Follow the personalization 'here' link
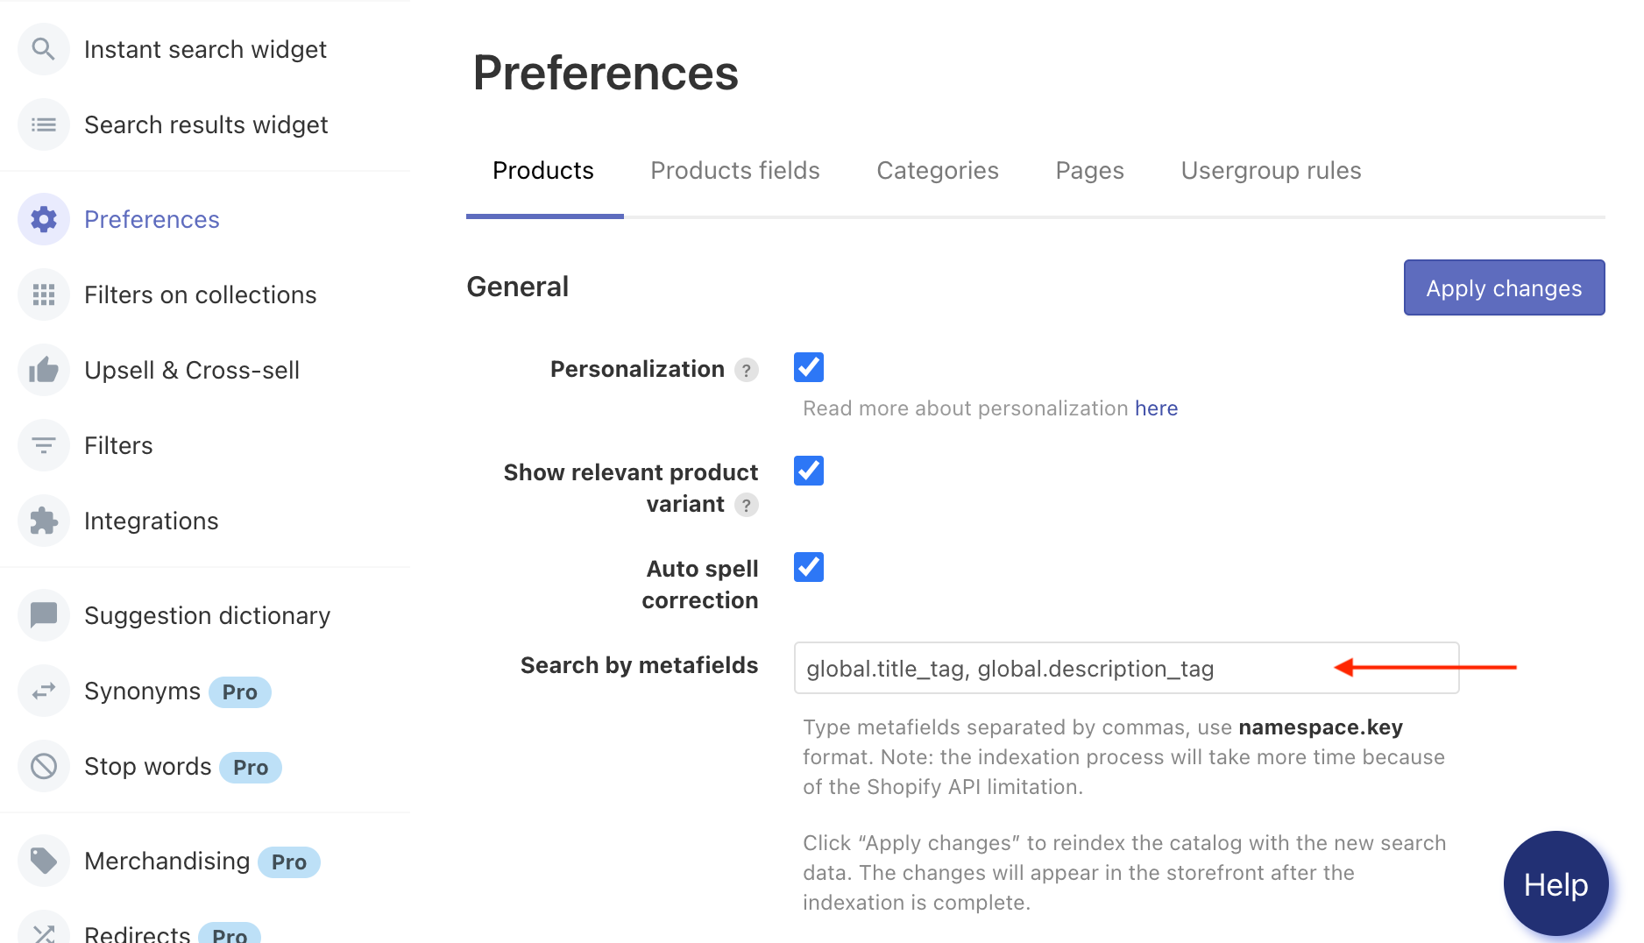Viewport: 1644px width, 943px height. (x=1156, y=408)
